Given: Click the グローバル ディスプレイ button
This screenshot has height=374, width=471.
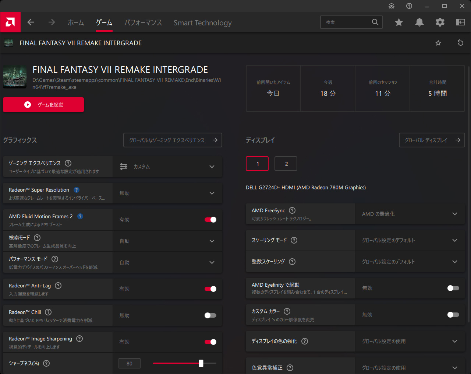Looking at the screenshot, I should pos(432,140).
